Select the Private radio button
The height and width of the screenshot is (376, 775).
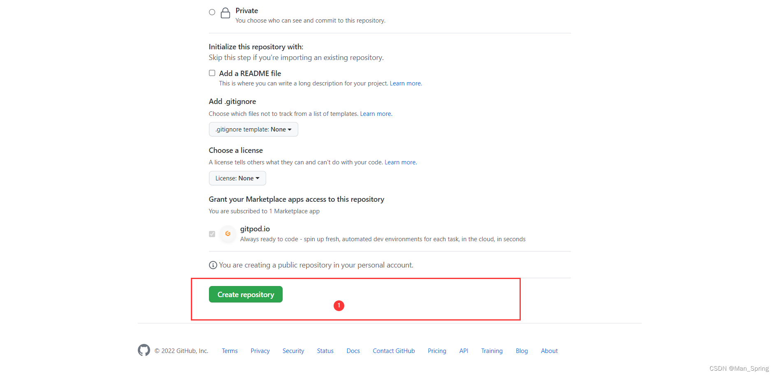(212, 12)
